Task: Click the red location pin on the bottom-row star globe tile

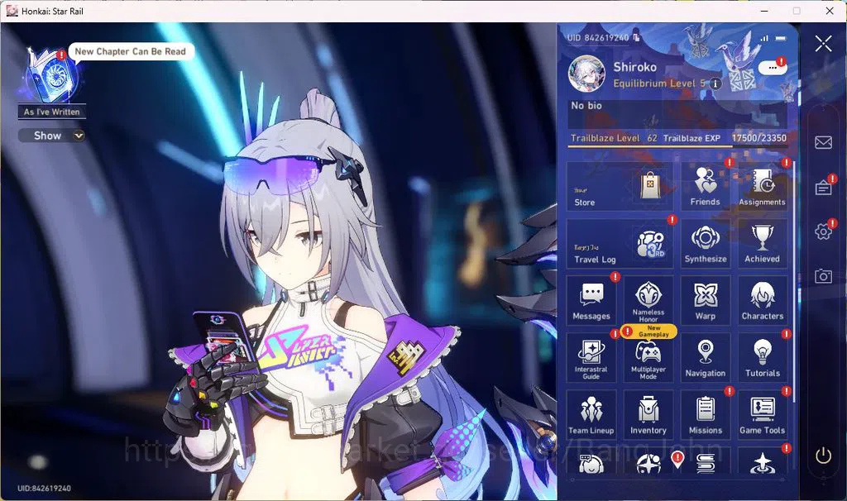Action: (677, 459)
